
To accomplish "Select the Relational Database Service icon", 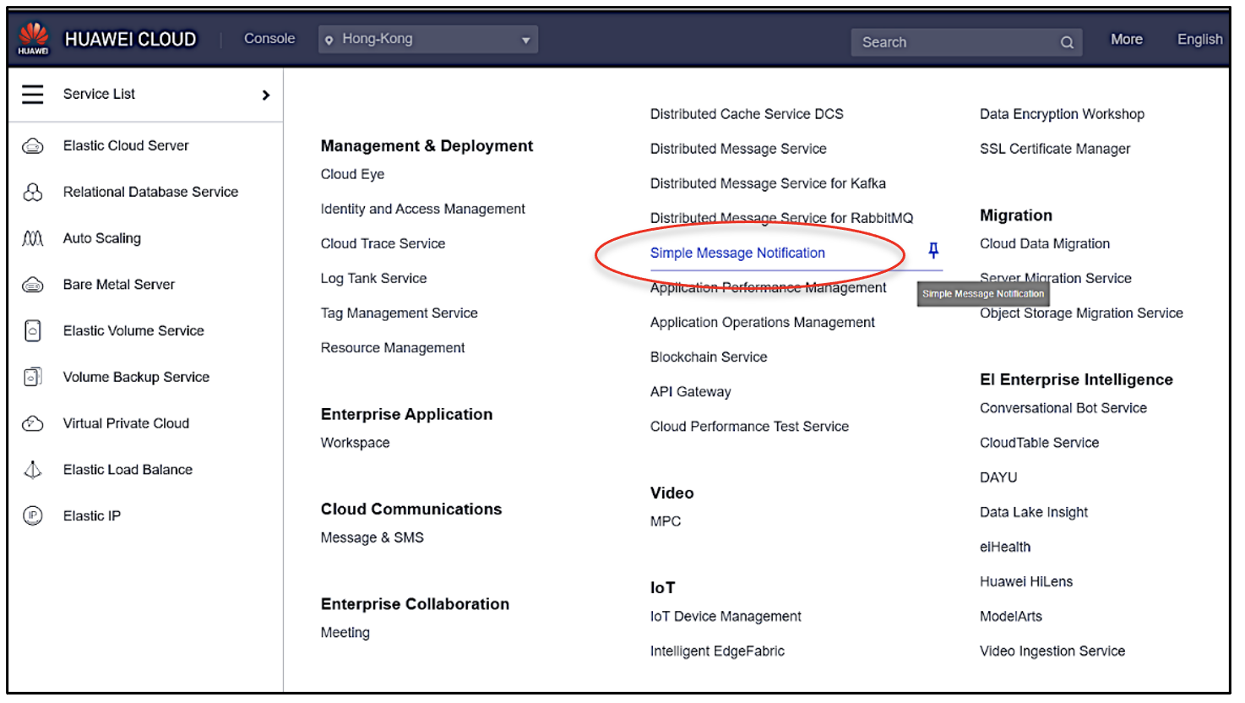I will (32, 192).
